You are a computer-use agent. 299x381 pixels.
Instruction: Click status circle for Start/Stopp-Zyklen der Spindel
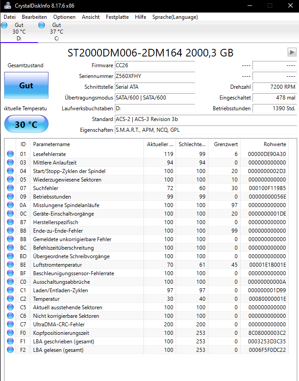pos(10,171)
